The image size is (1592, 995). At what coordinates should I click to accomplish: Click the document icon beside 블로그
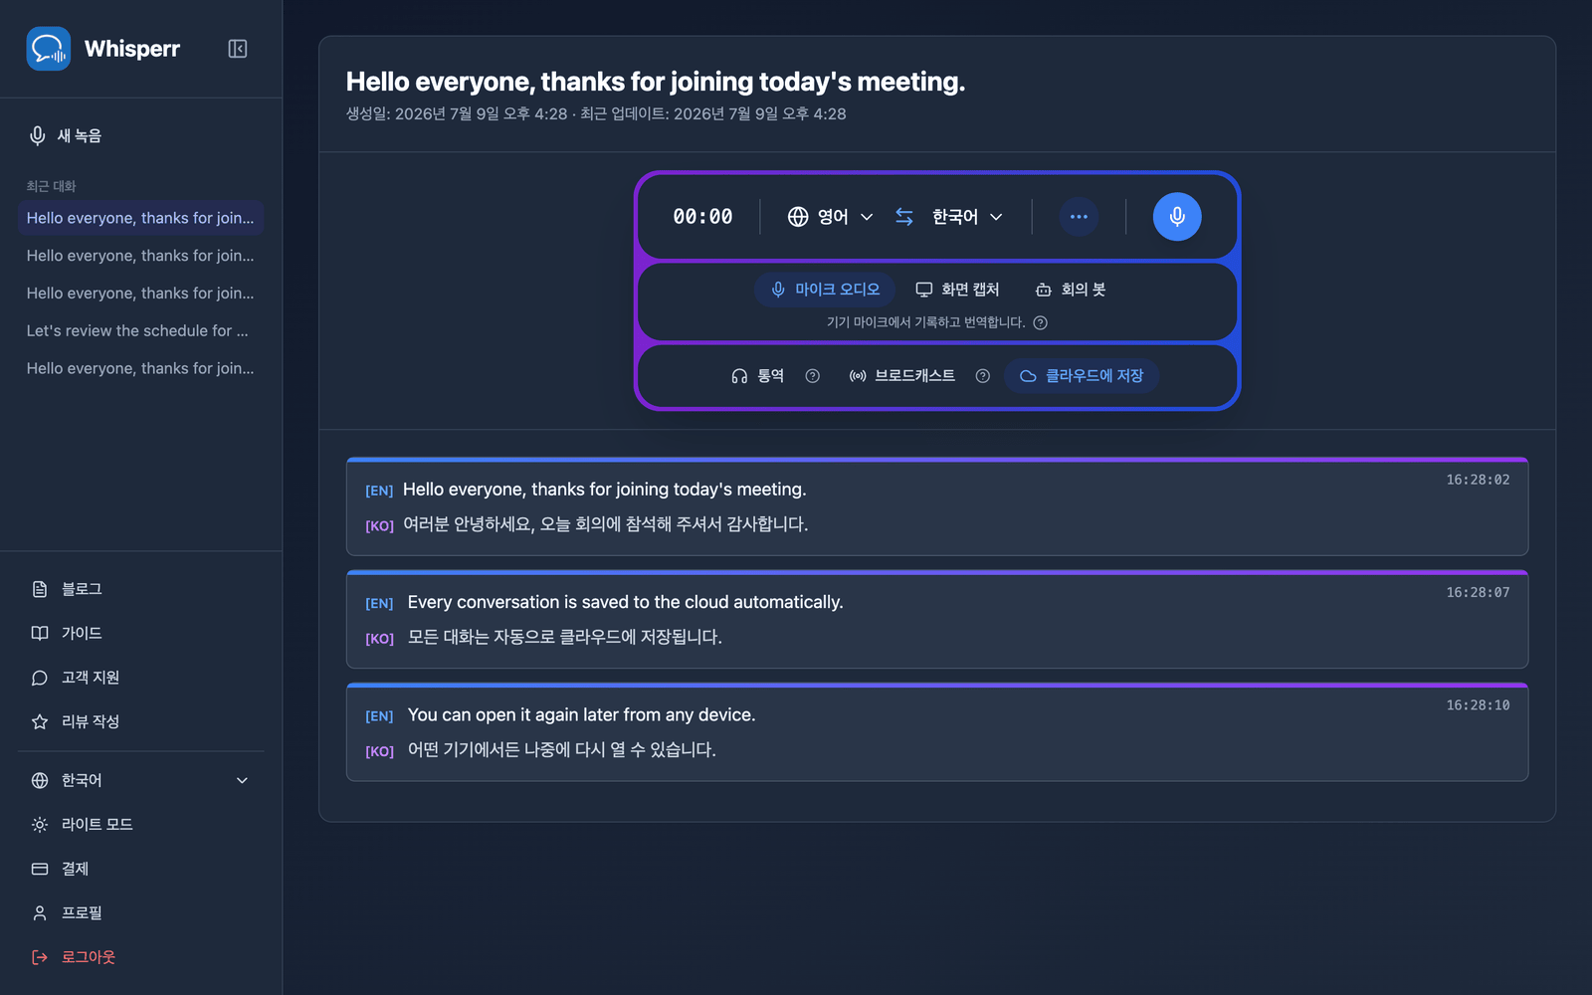click(40, 589)
